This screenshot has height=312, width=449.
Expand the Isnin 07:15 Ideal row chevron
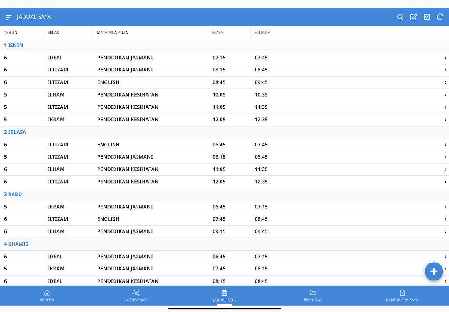point(445,58)
